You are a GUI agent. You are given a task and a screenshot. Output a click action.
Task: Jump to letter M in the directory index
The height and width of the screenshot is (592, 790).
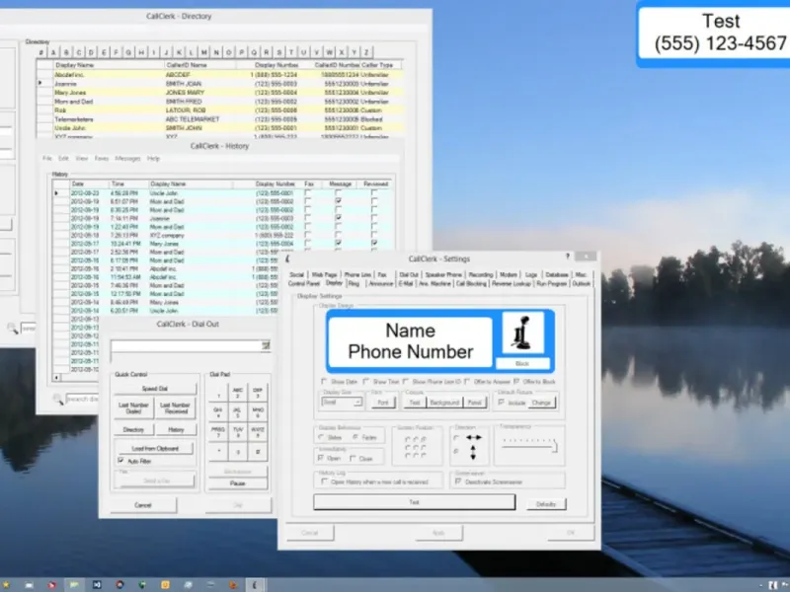pyautogui.click(x=203, y=52)
